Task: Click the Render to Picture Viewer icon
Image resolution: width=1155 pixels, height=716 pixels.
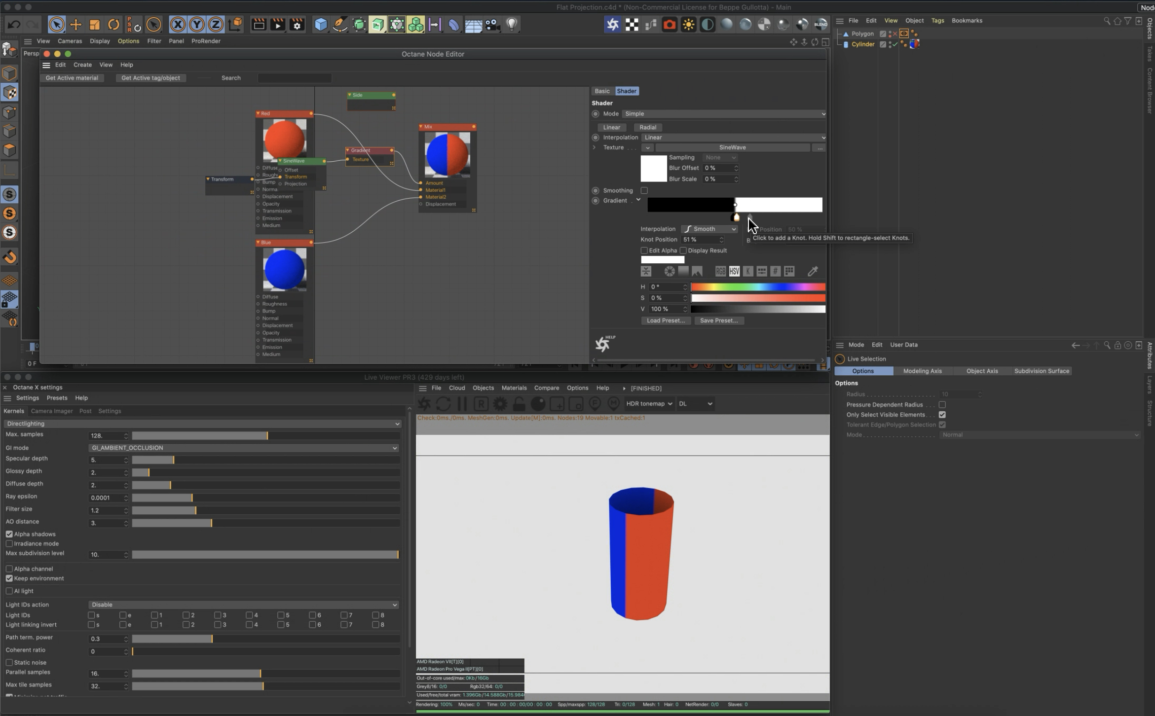Action: pos(278,24)
